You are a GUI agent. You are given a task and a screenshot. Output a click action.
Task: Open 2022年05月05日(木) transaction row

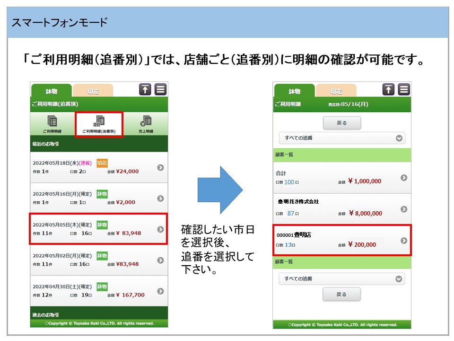tap(98, 229)
